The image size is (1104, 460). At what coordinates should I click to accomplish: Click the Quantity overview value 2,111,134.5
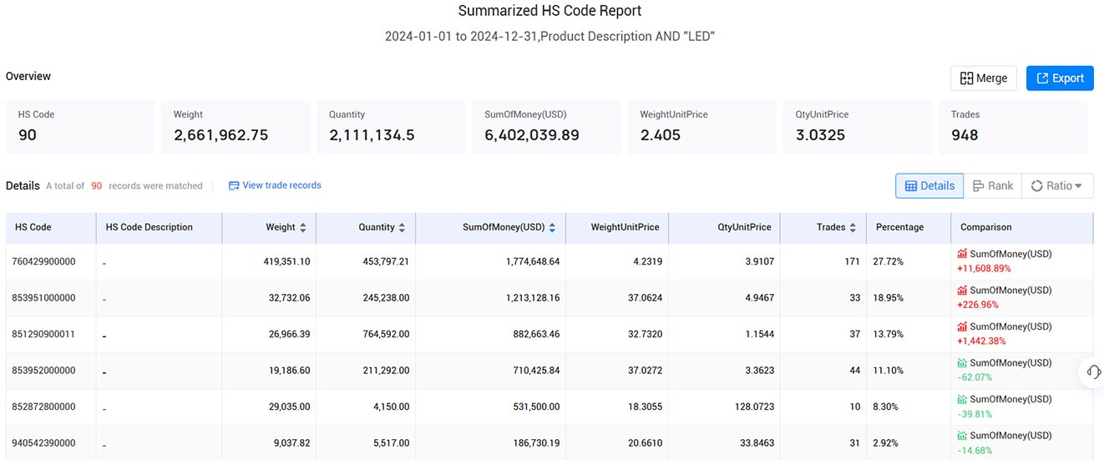point(372,135)
